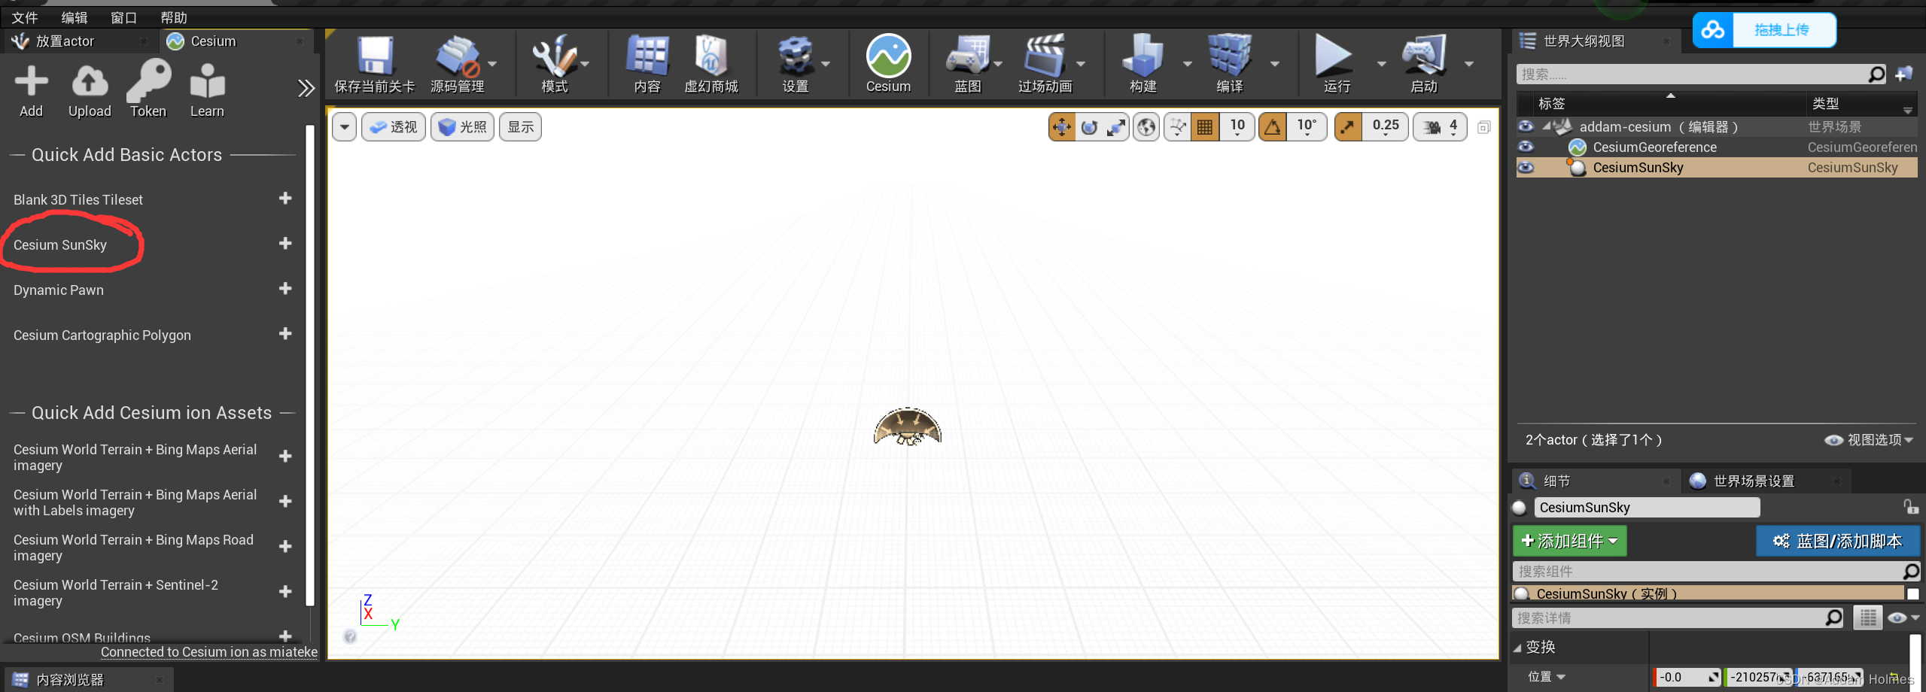This screenshot has height=692, width=1926.
Task: Select CesiumGeoreference in the outliner
Action: click(x=1654, y=147)
